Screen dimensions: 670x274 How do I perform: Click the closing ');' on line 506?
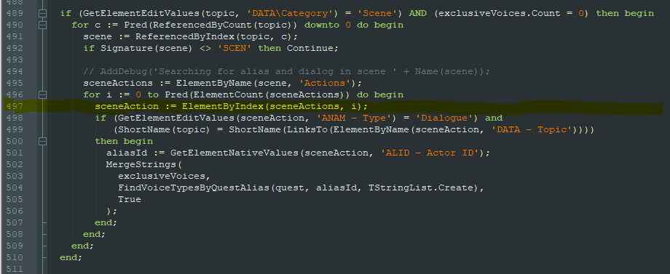(x=112, y=211)
